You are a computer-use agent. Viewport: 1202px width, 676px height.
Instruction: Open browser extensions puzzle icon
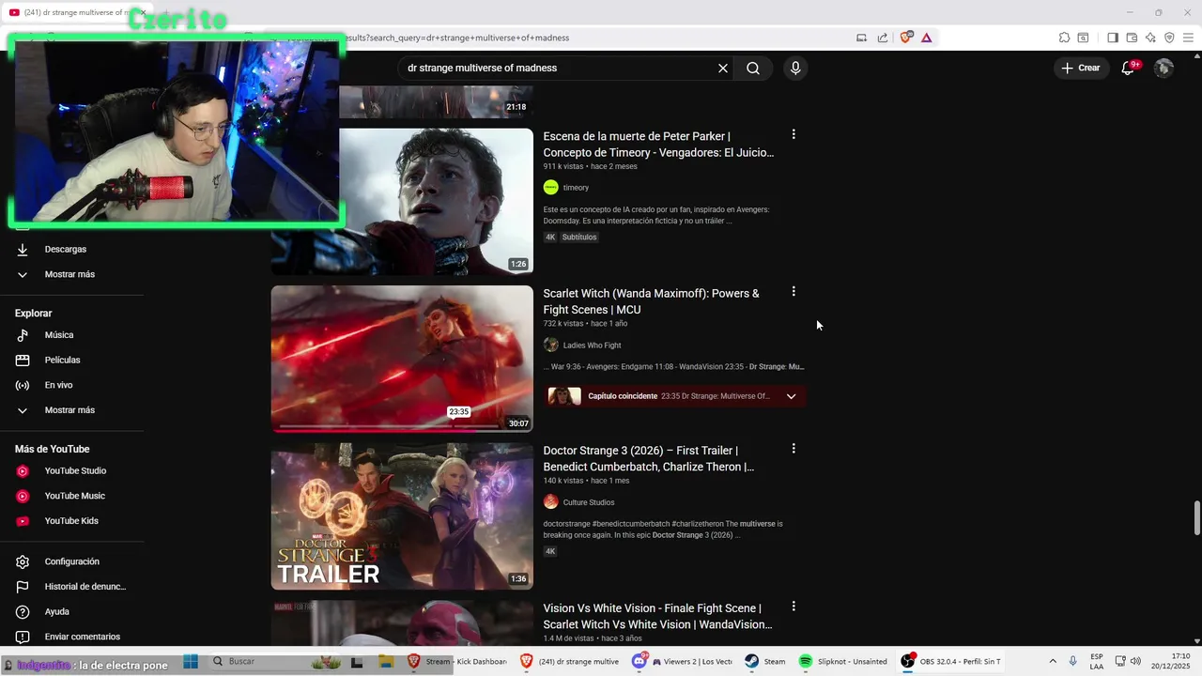1064,38
